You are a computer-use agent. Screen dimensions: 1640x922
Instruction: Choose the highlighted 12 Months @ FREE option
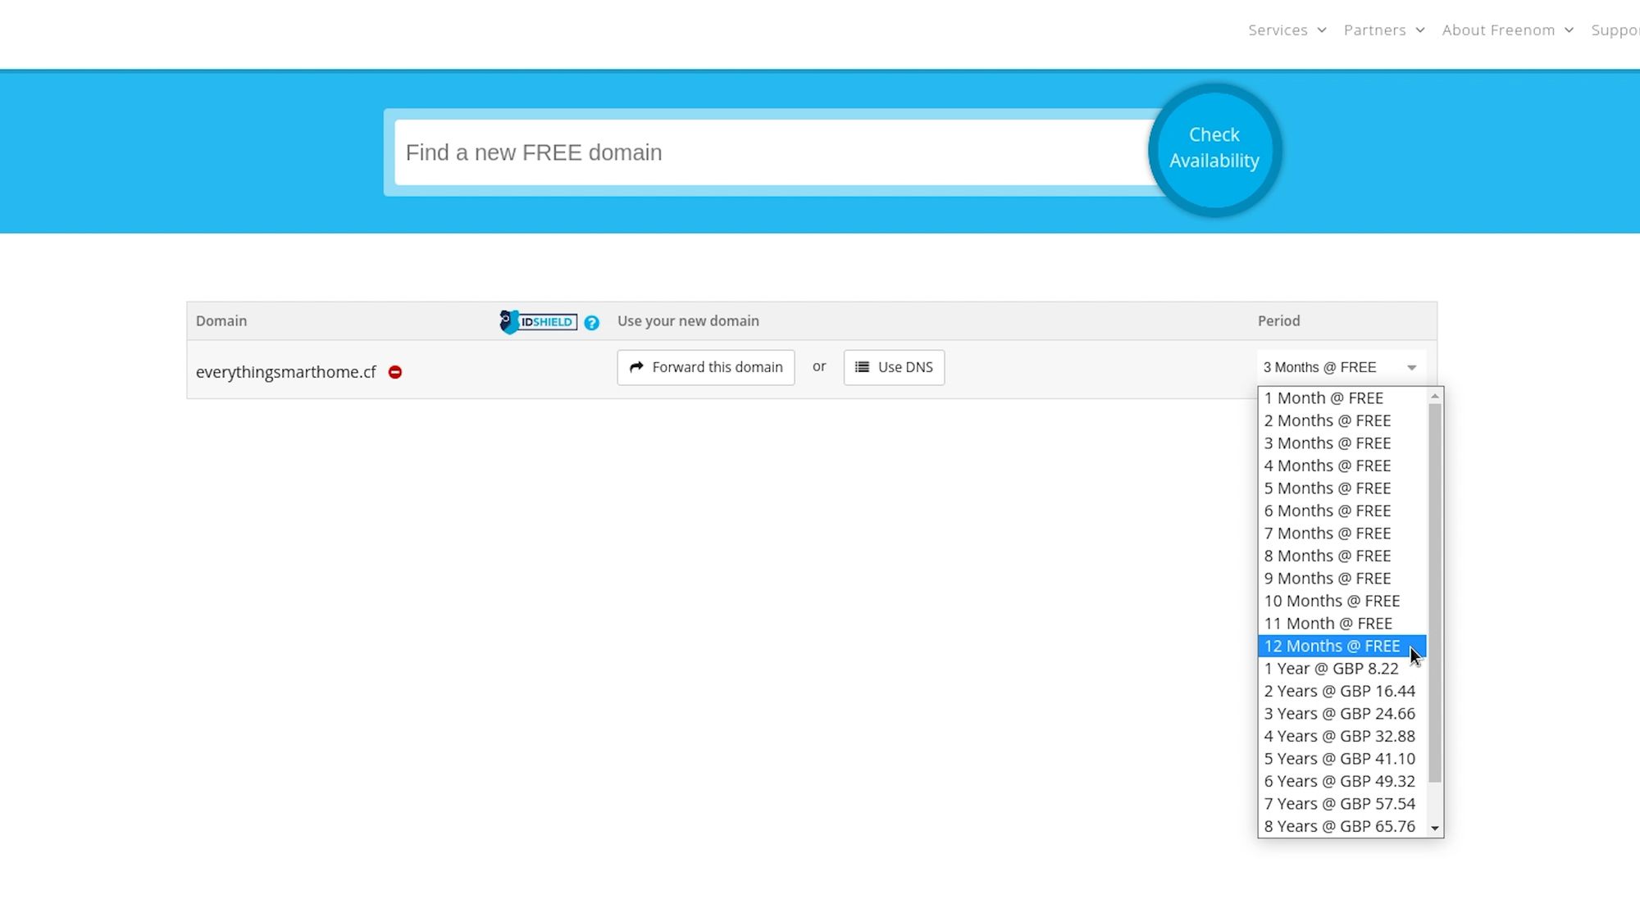pyautogui.click(x=1342, y=646)
